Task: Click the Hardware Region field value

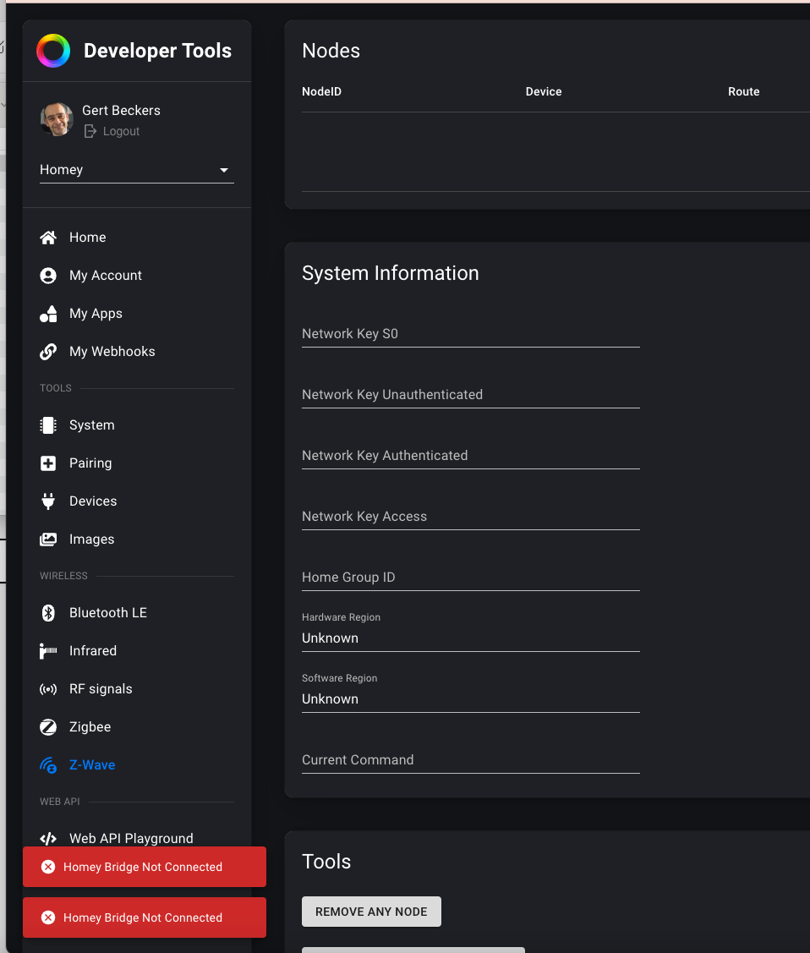Action: click(330, 638)
